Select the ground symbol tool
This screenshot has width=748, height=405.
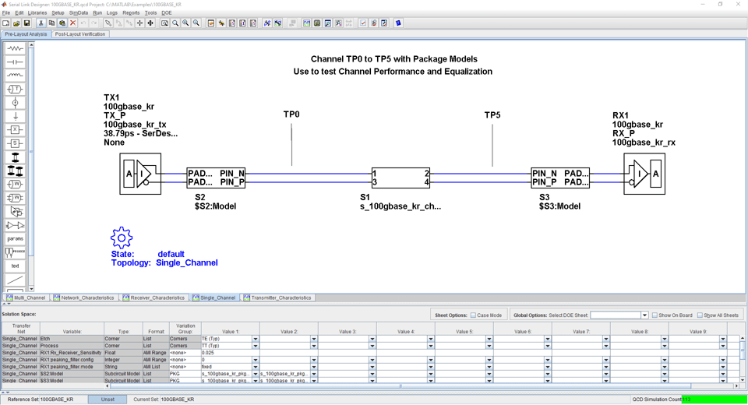(x=15, y=116)
